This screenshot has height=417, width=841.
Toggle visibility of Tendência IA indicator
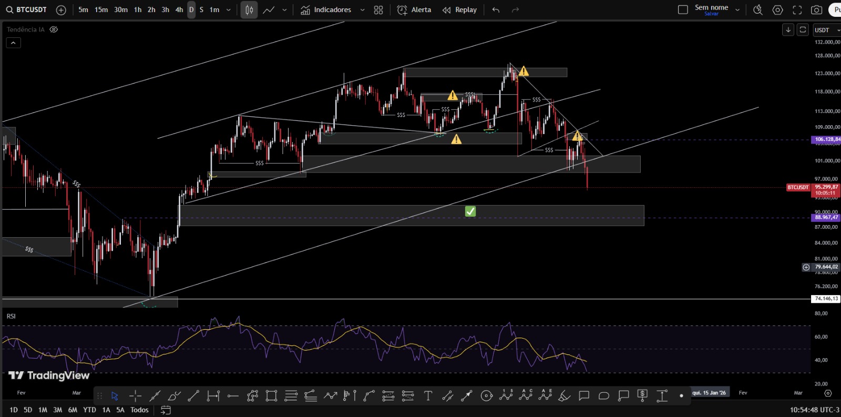tap(54, 29)
